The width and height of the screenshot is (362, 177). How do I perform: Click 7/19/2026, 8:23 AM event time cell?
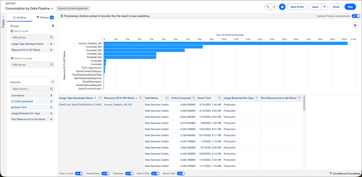click(x=210, y=117)
